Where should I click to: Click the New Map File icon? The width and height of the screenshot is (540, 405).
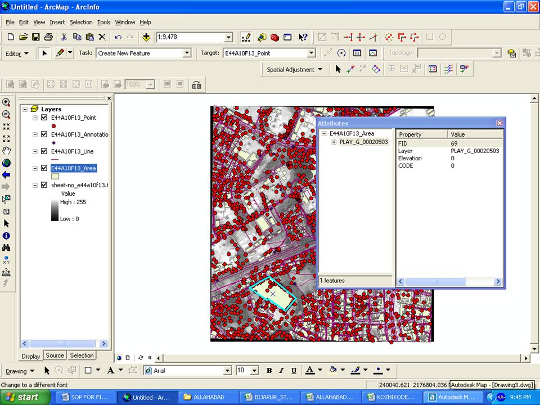[x=11, y=37]
